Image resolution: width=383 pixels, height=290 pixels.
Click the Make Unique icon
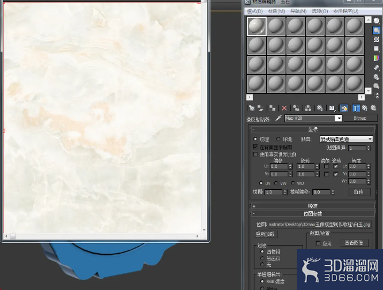[308, 108]
